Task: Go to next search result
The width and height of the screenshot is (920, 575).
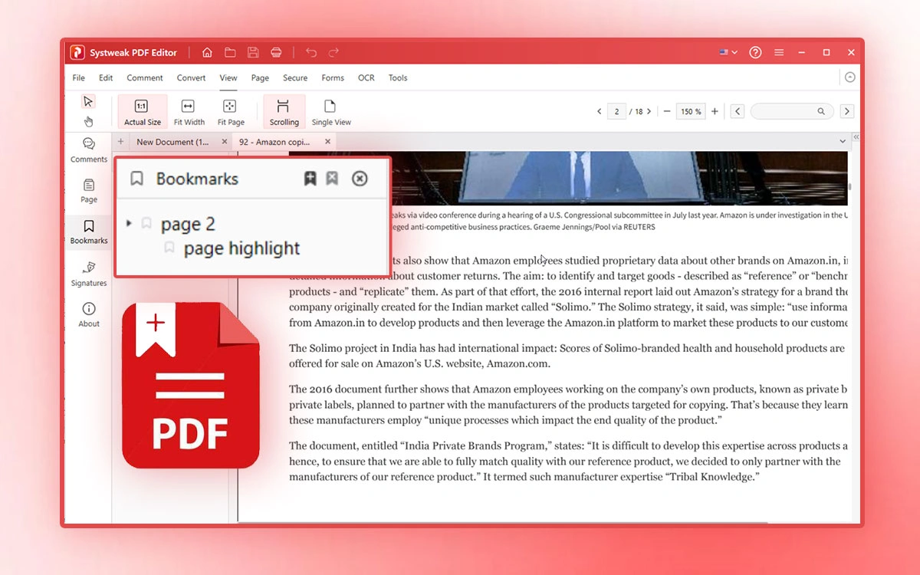Action: [x=846, y=111]
